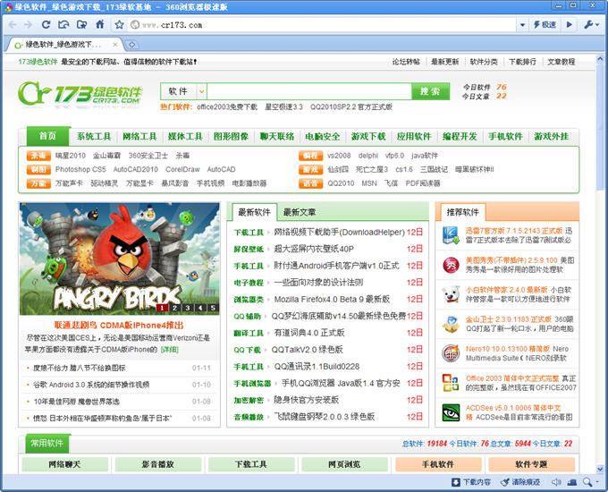This screenshot has width=608, height=492.
Task: Select banner slide number 3
Action: (188, 308)
